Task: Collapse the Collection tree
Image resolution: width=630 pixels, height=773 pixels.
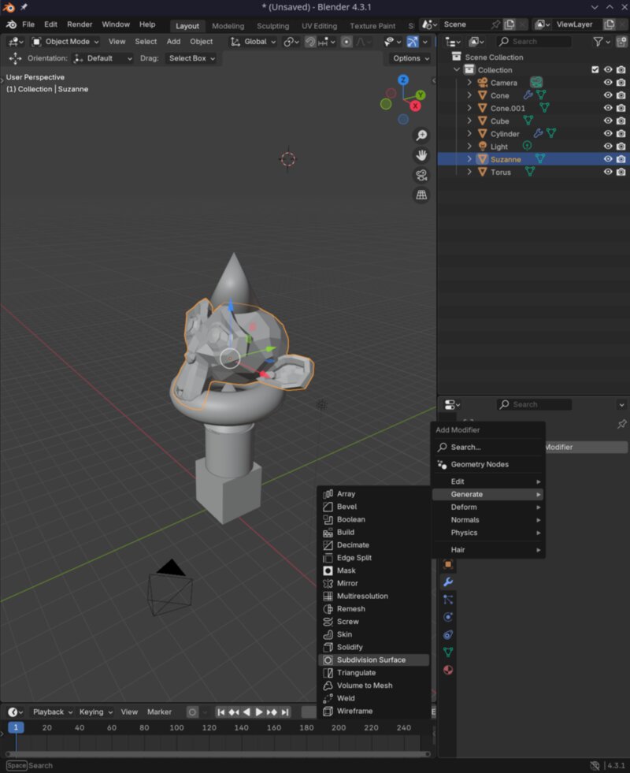Action: [457, 69]
